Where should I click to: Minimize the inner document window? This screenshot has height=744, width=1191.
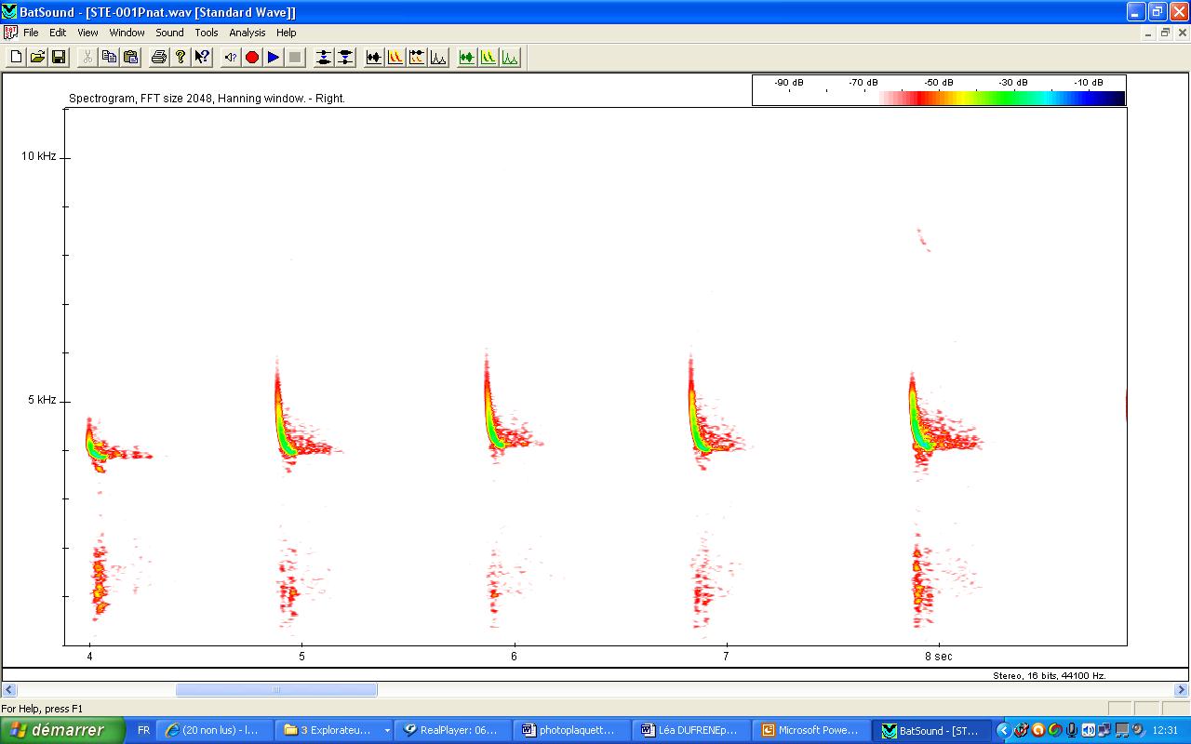point(1148,33)
